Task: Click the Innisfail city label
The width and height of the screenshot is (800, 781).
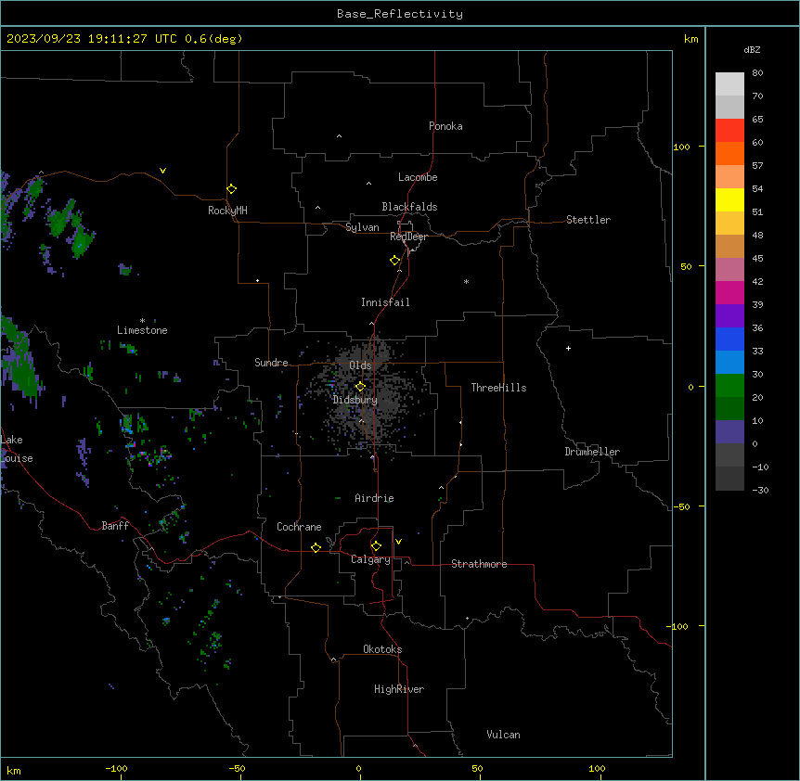Action: [x=385, y=302]
